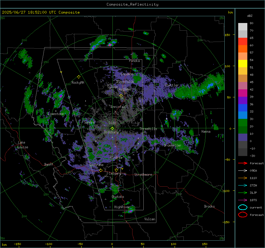Click the Hanna city label
Screen dimensions: 265x248
[x=206, y=132]
